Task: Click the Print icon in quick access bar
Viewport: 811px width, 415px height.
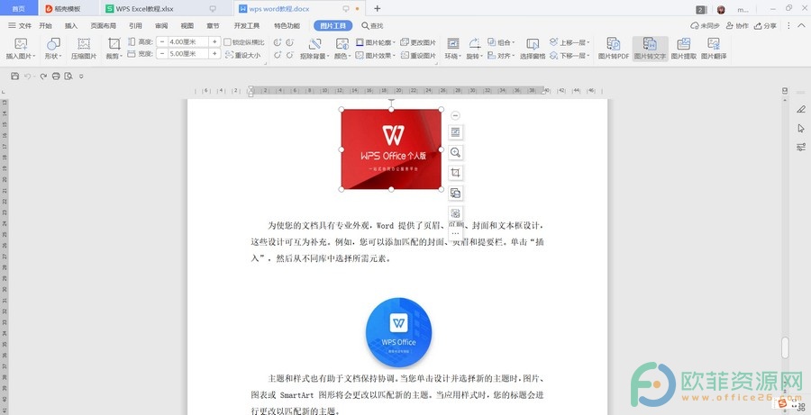Action: click(x=56, y=76)
